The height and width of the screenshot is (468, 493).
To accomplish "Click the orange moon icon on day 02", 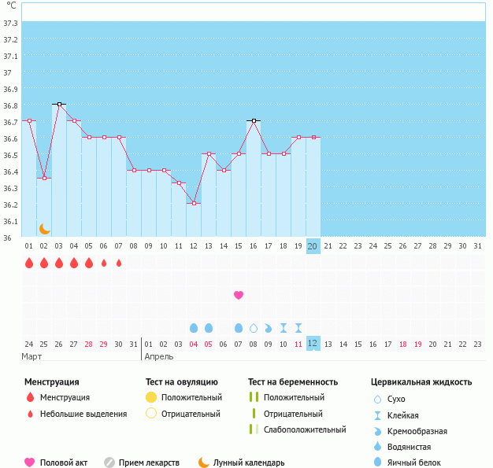I will pyautogui.click(x=45, y=228).
